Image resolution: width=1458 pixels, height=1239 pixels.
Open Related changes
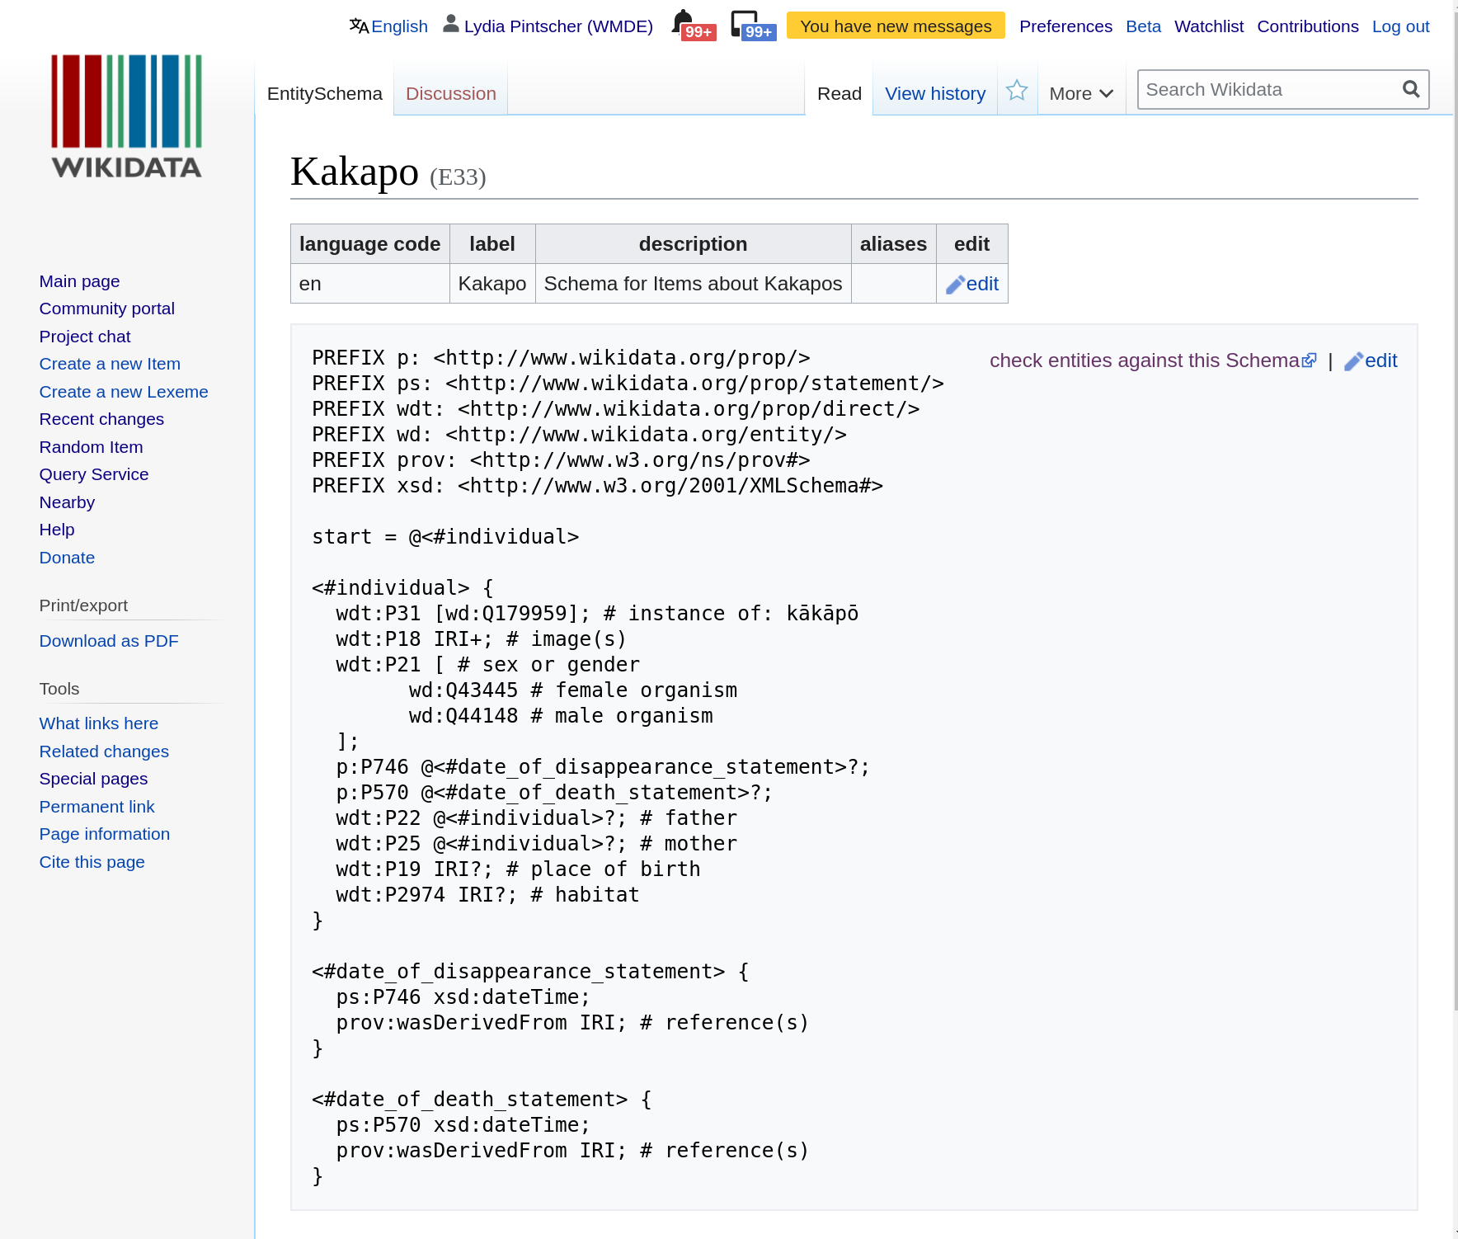pyautogui.click(x=104, y=751)
